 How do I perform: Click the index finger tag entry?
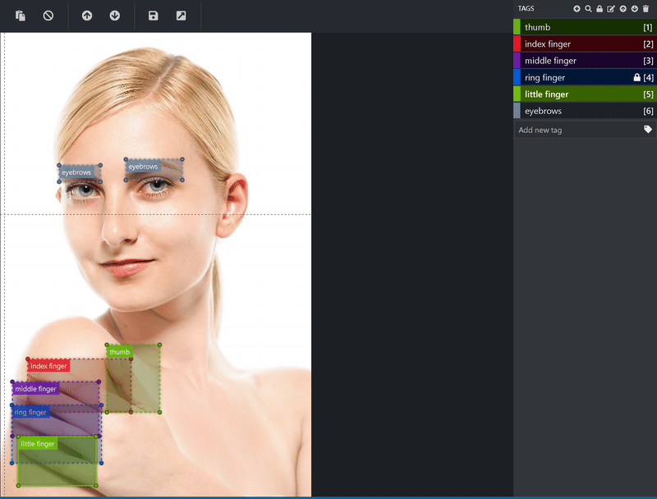tap(585, 44)
